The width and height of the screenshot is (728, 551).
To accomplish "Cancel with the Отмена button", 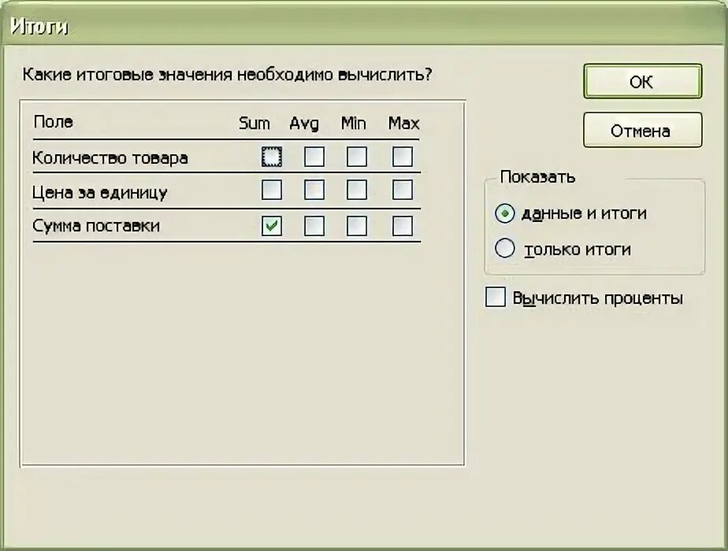I will tap(643, 131).
